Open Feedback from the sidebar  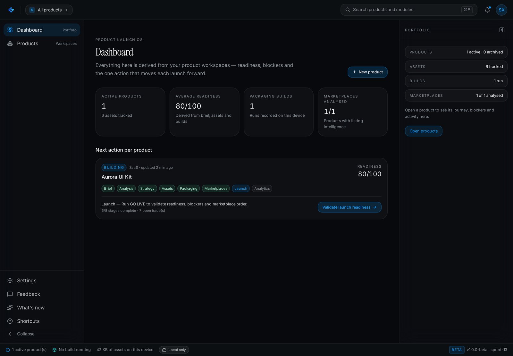42,294
